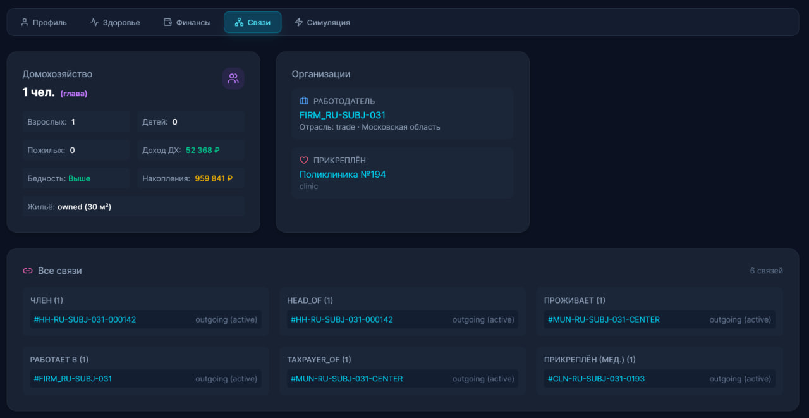809x418 pixels.
Task: Open #MUN-RU-SUBJ-031-CENTER under TAXPAYER_OF
Action: pyautogui.click(x=346, y=379)
